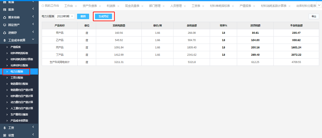
Task: Click the 报表 sidebar icon
Action: tap(5, 9)
